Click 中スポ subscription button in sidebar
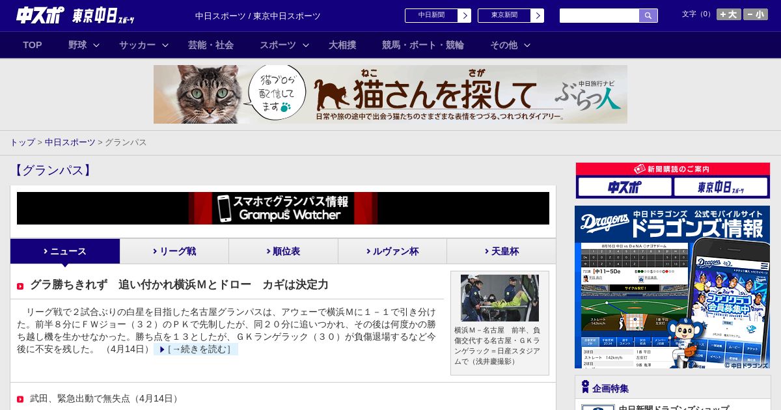781x410 pixels. click(625, 187)
